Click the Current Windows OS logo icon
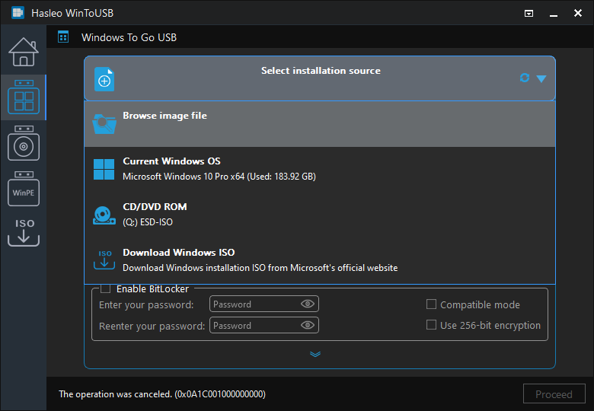 click(x=104, y=169)
